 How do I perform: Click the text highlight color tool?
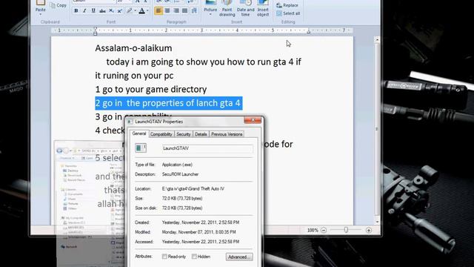[130, 11]
